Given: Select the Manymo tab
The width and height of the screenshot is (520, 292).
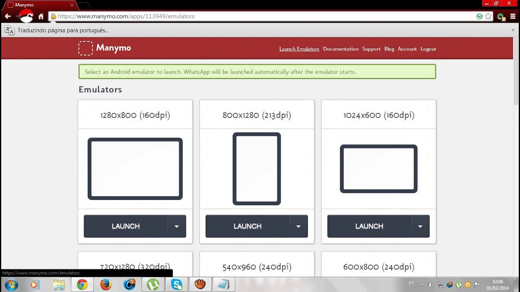Looking at the screenshot, I should [x=41, y=5].
